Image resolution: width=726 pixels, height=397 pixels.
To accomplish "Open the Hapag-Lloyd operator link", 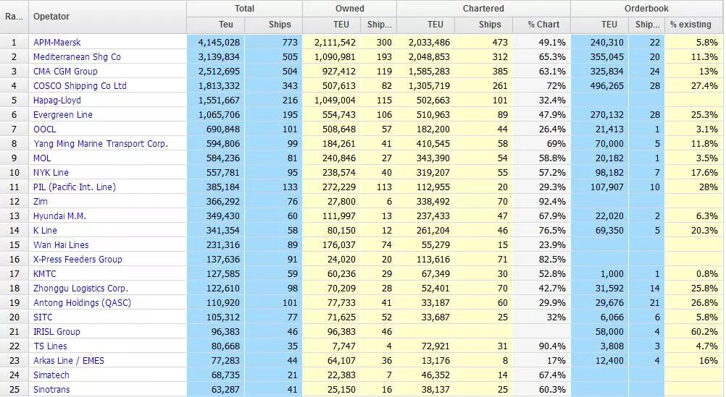I will (57, 101).
